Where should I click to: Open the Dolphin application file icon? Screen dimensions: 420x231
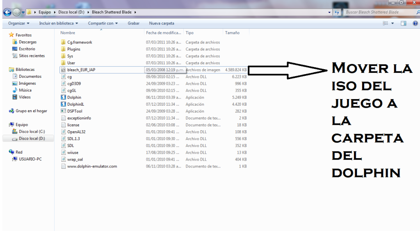(63, 97)
